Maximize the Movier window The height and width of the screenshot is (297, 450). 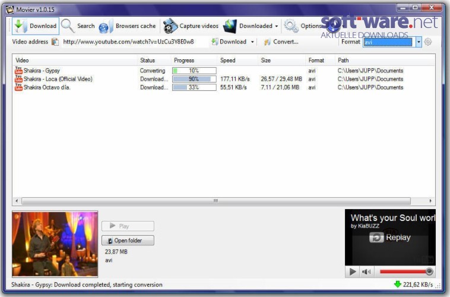(416, 8)
